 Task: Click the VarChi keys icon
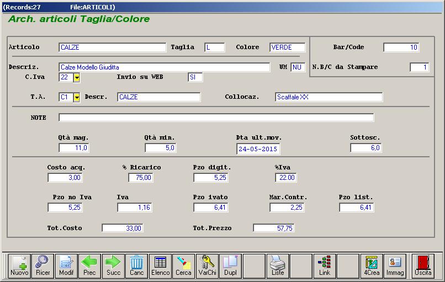[207, 266]
